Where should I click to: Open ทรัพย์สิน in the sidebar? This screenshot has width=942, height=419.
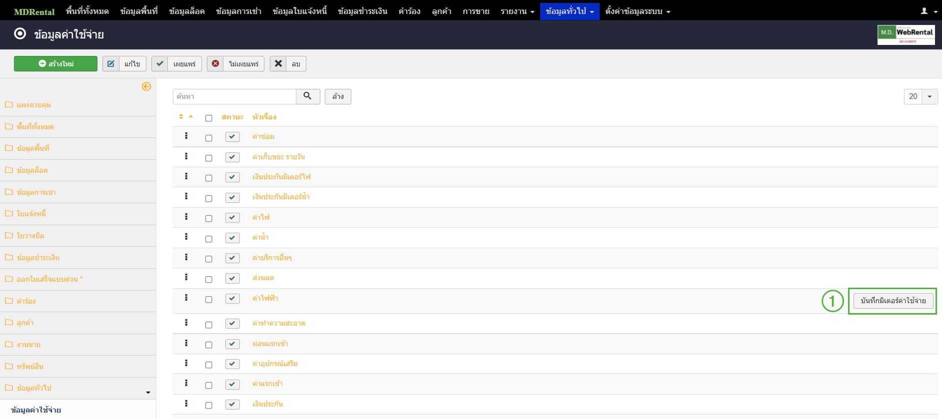click(30, 367)
